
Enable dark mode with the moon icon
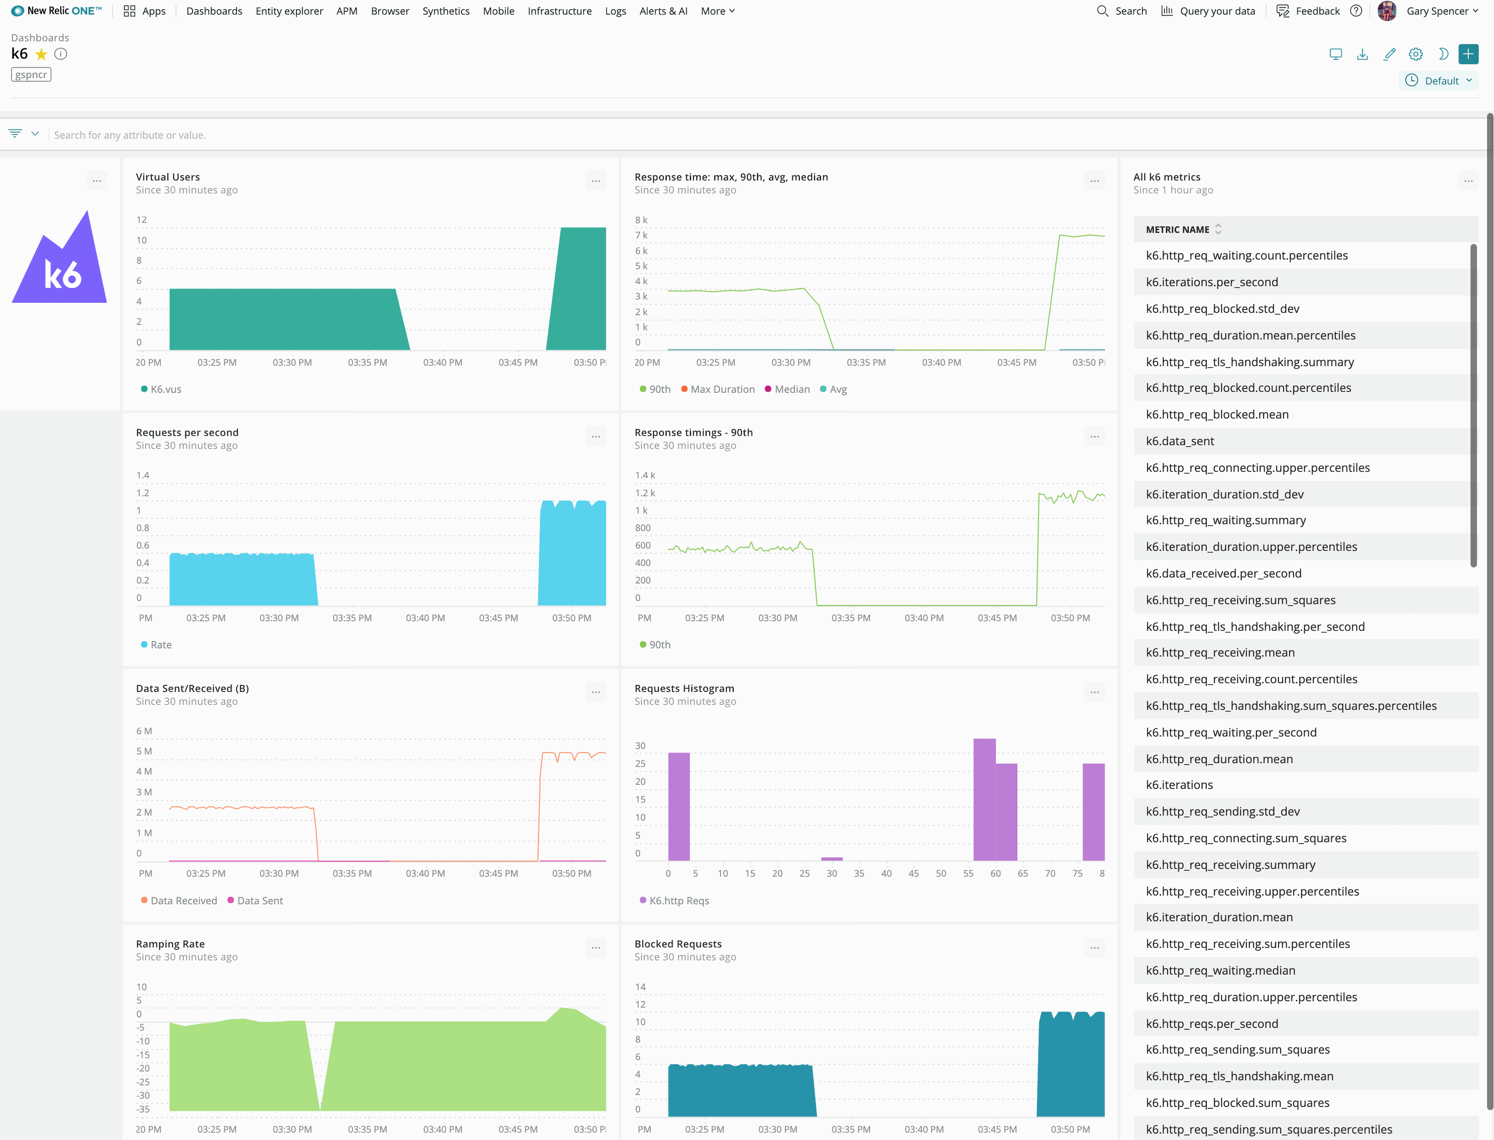click(1443, 54)
